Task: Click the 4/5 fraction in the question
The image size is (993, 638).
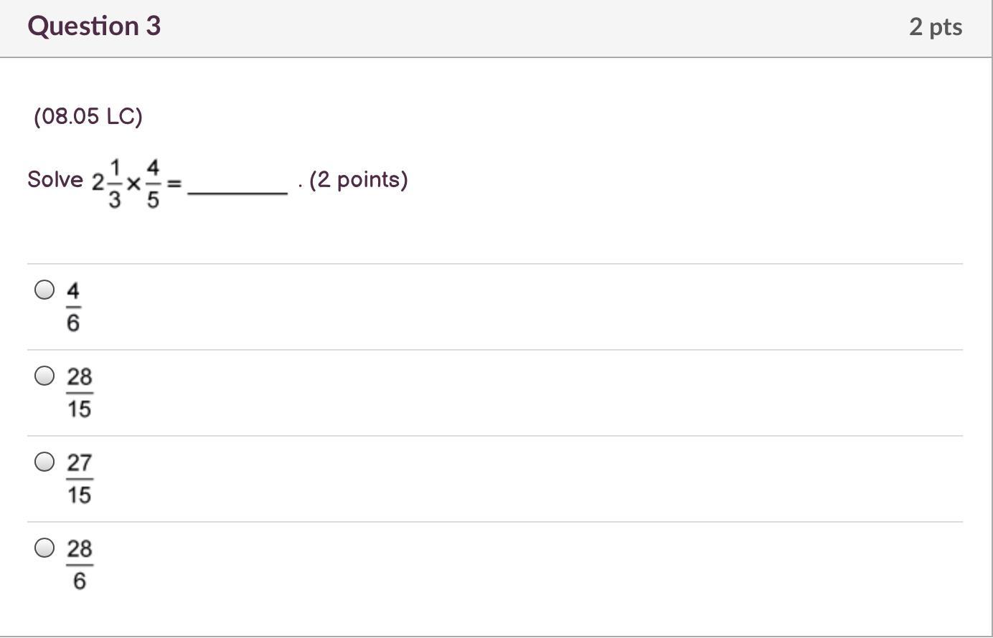Action: (153, 183)
